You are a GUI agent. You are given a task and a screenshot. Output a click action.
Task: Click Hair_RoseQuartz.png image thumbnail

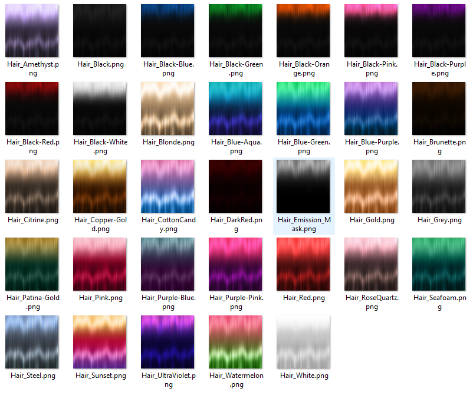pos(371,264)
